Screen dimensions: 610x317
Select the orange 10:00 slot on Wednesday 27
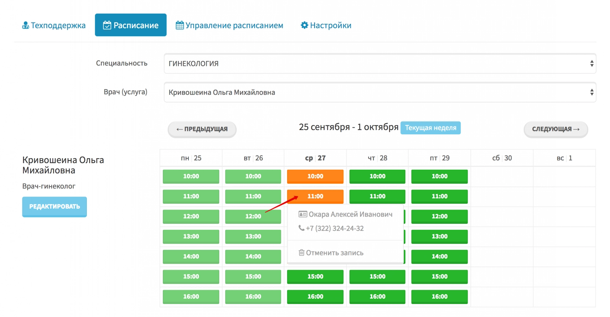coord(315,176)
